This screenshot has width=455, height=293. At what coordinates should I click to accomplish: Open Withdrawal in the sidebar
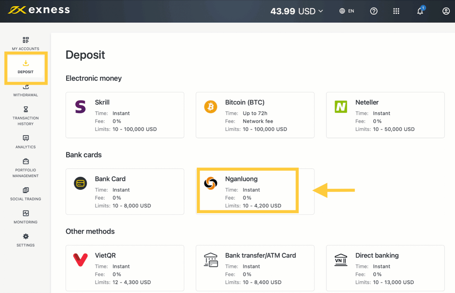tap(26, 91)
